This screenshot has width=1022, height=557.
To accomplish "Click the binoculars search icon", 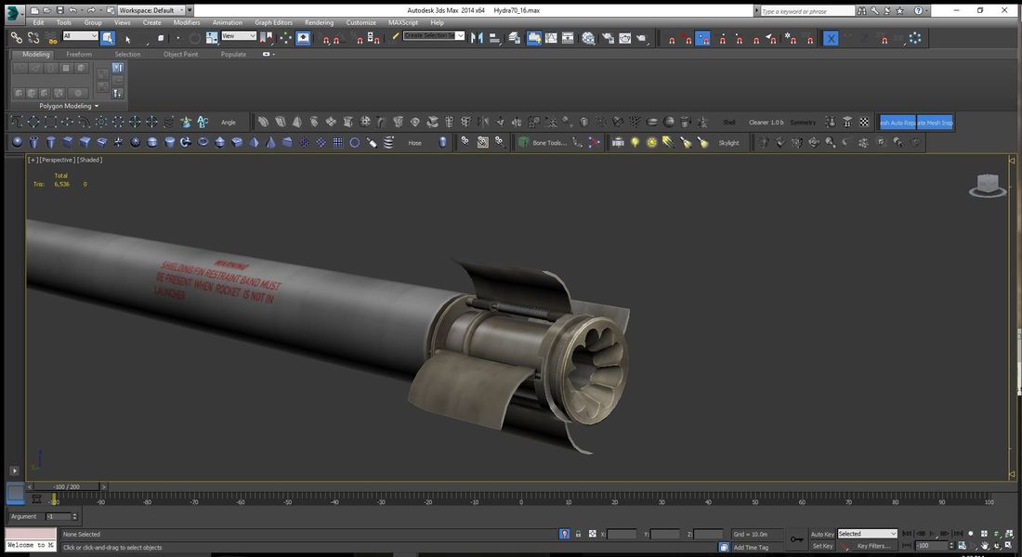I will pyautogui.click(x=861, y=10).
